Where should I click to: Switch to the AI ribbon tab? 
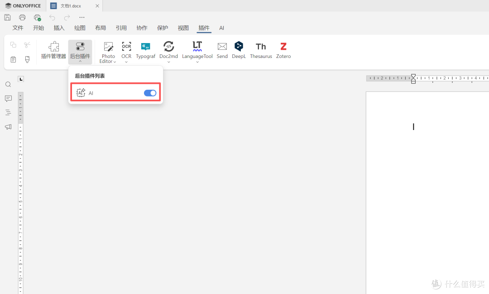pyautogui.click(x=221, y=28)
